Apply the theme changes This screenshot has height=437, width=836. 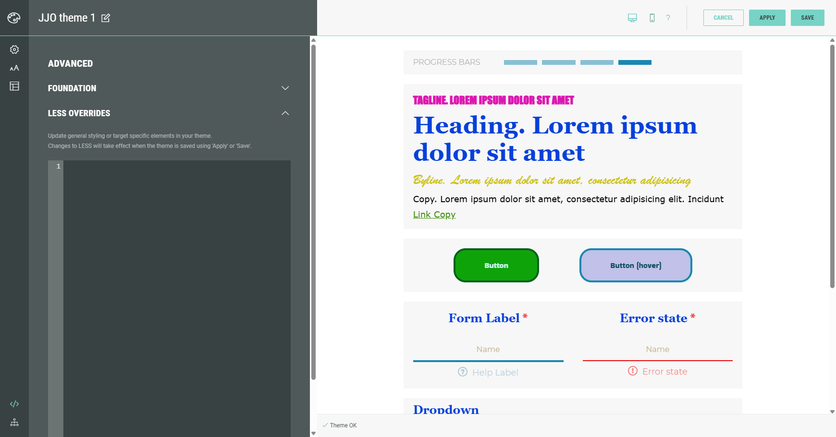[x=767, y=18]
